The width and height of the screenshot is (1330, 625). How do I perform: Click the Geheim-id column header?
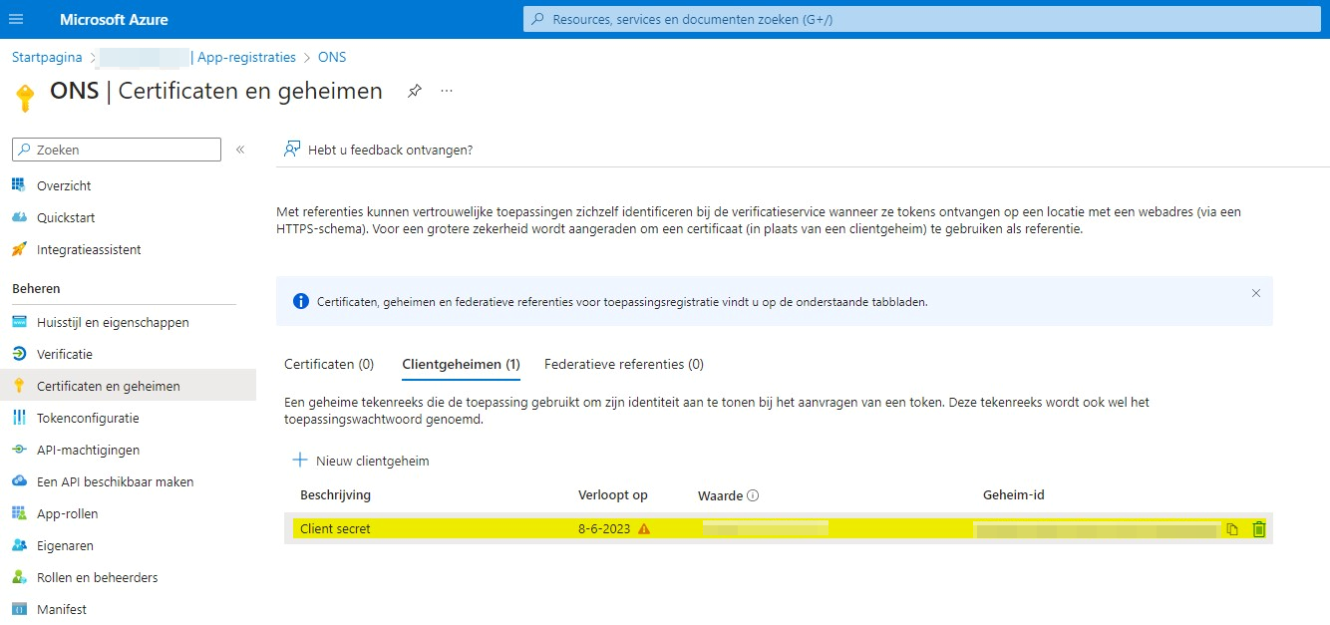[x=1014, y=495]
